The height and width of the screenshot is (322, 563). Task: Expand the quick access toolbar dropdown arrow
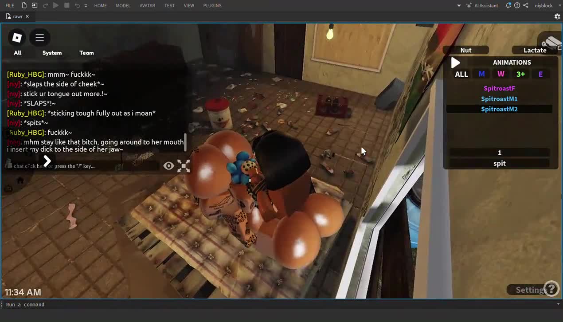point(86,6)
